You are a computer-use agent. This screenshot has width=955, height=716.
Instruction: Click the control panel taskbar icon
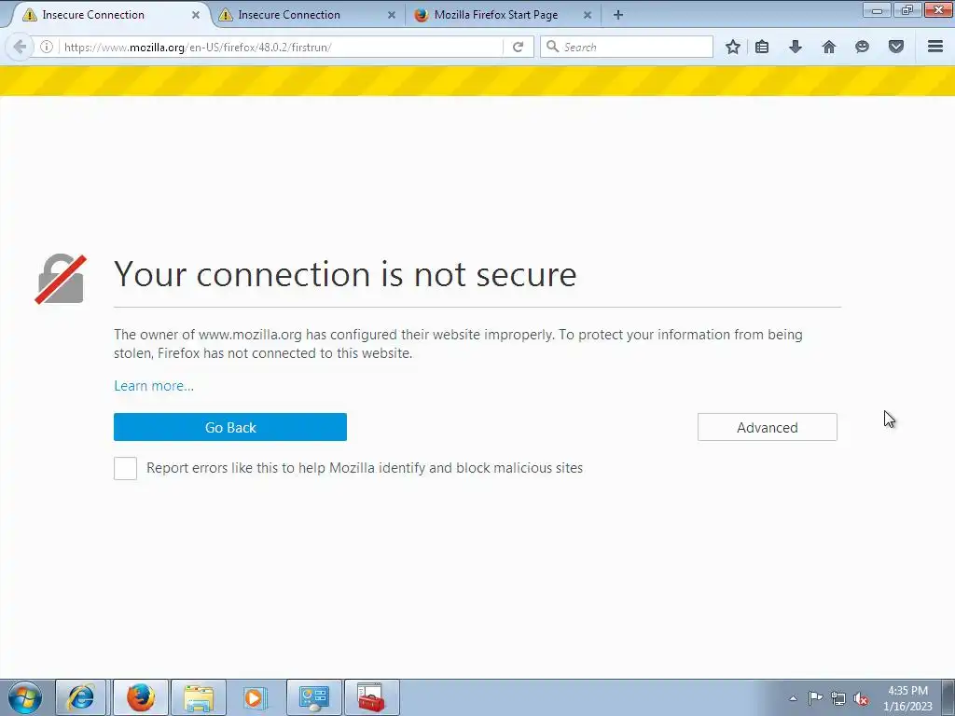coord(314,697)
